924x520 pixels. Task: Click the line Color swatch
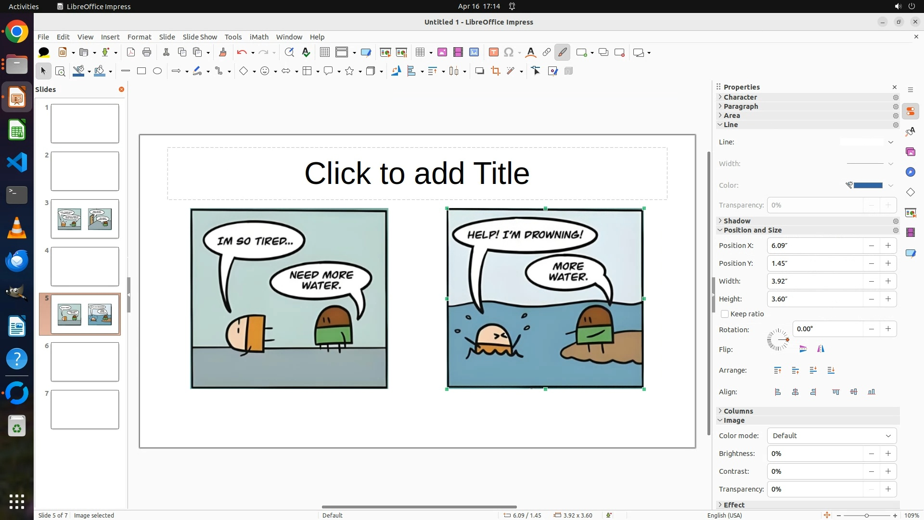coord(868,185)
